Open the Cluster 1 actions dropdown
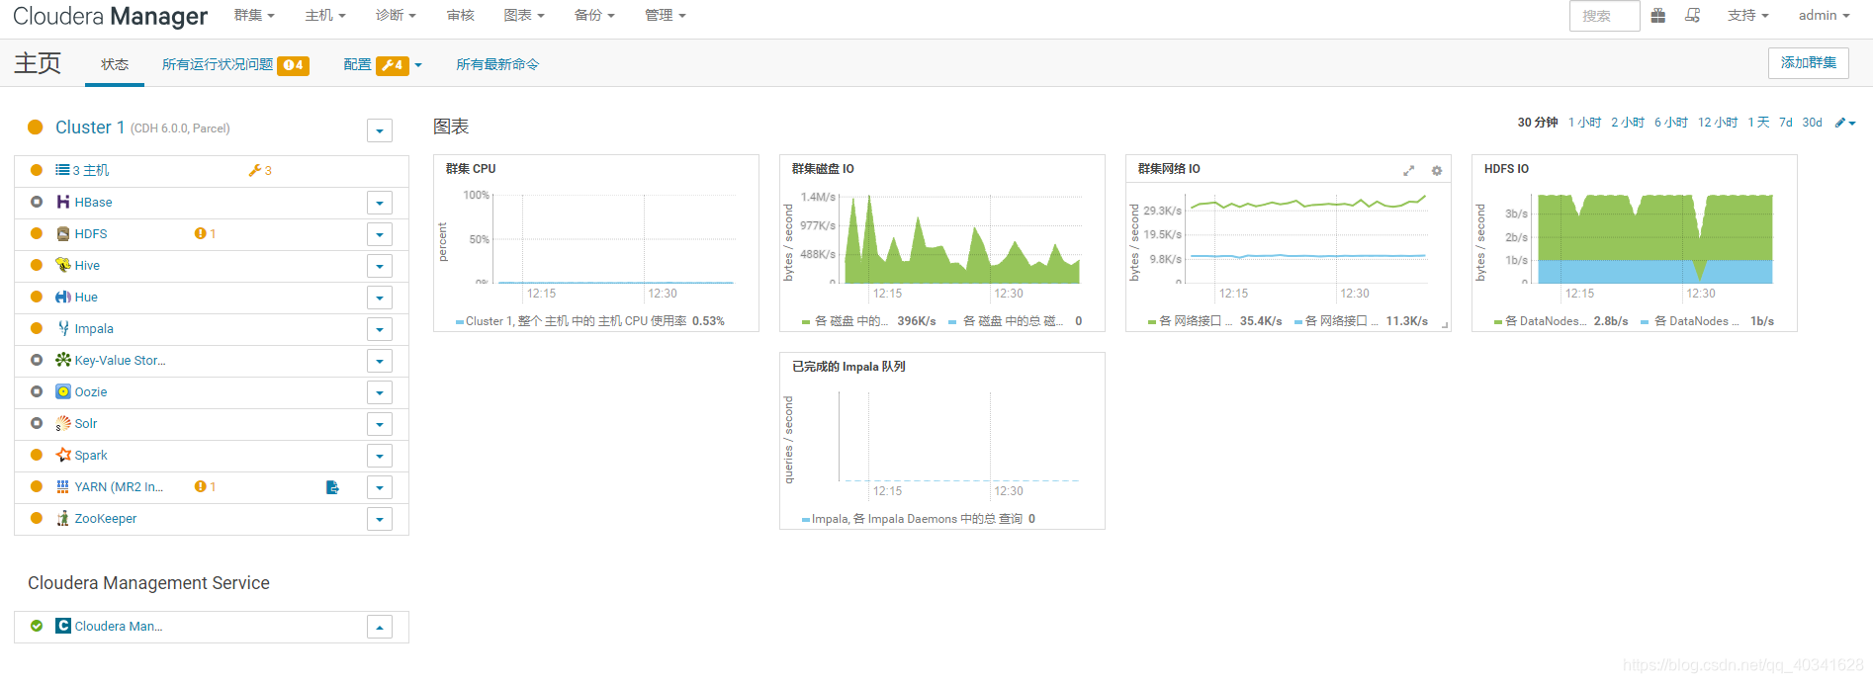Image resolution: width=1873 pixels, height=683 pixels. click(380, 130)
